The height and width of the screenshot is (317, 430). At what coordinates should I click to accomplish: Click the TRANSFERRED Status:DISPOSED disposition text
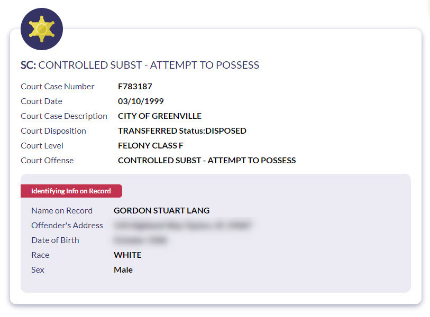[182, 131]
